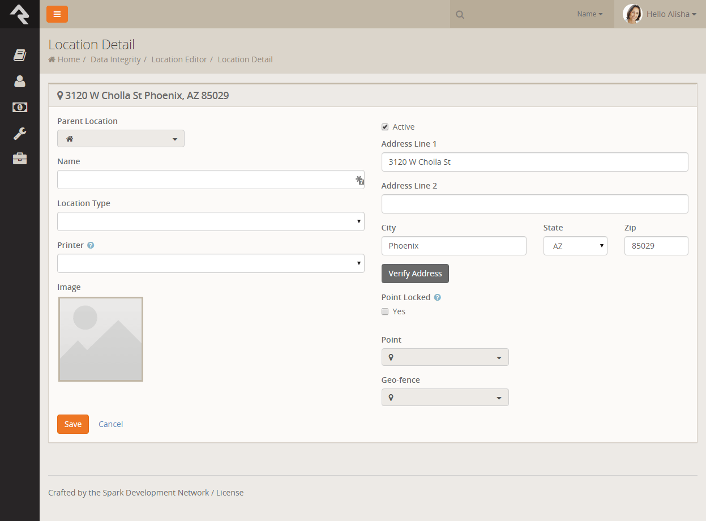
Task: Click the Printer help question icon
Action: click(x=91, y=246)
